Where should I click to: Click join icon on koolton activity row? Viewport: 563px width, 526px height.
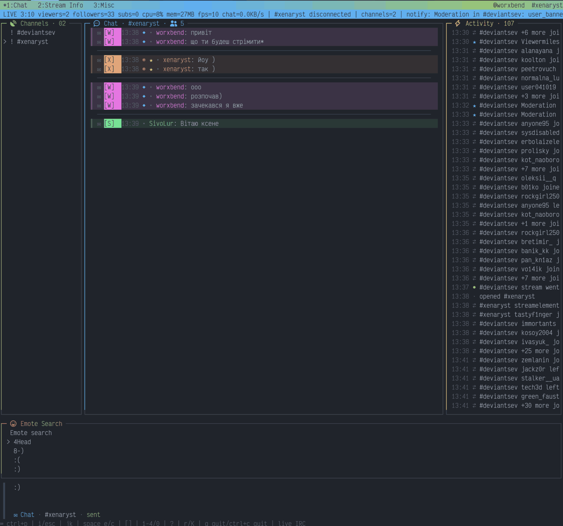pyautogui.click(x=474, y=60)
